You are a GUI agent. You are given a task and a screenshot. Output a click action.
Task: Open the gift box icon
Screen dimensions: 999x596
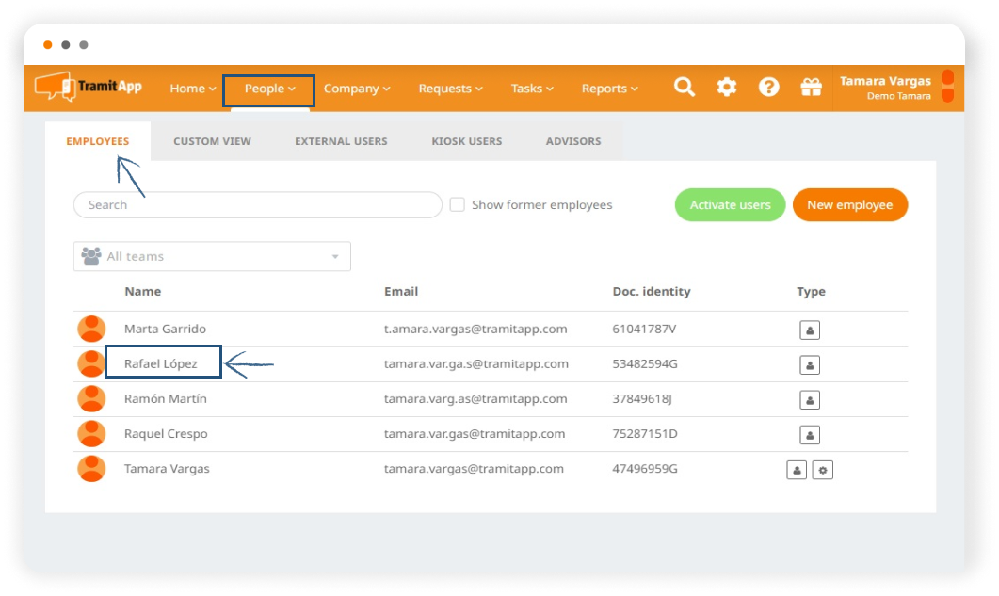coord(811,88)
